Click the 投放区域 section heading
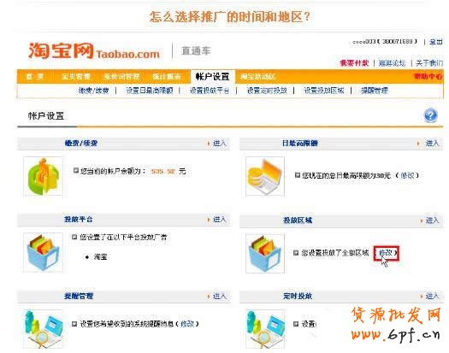Screen dimensions: 449x353 [x=298, y=221]
